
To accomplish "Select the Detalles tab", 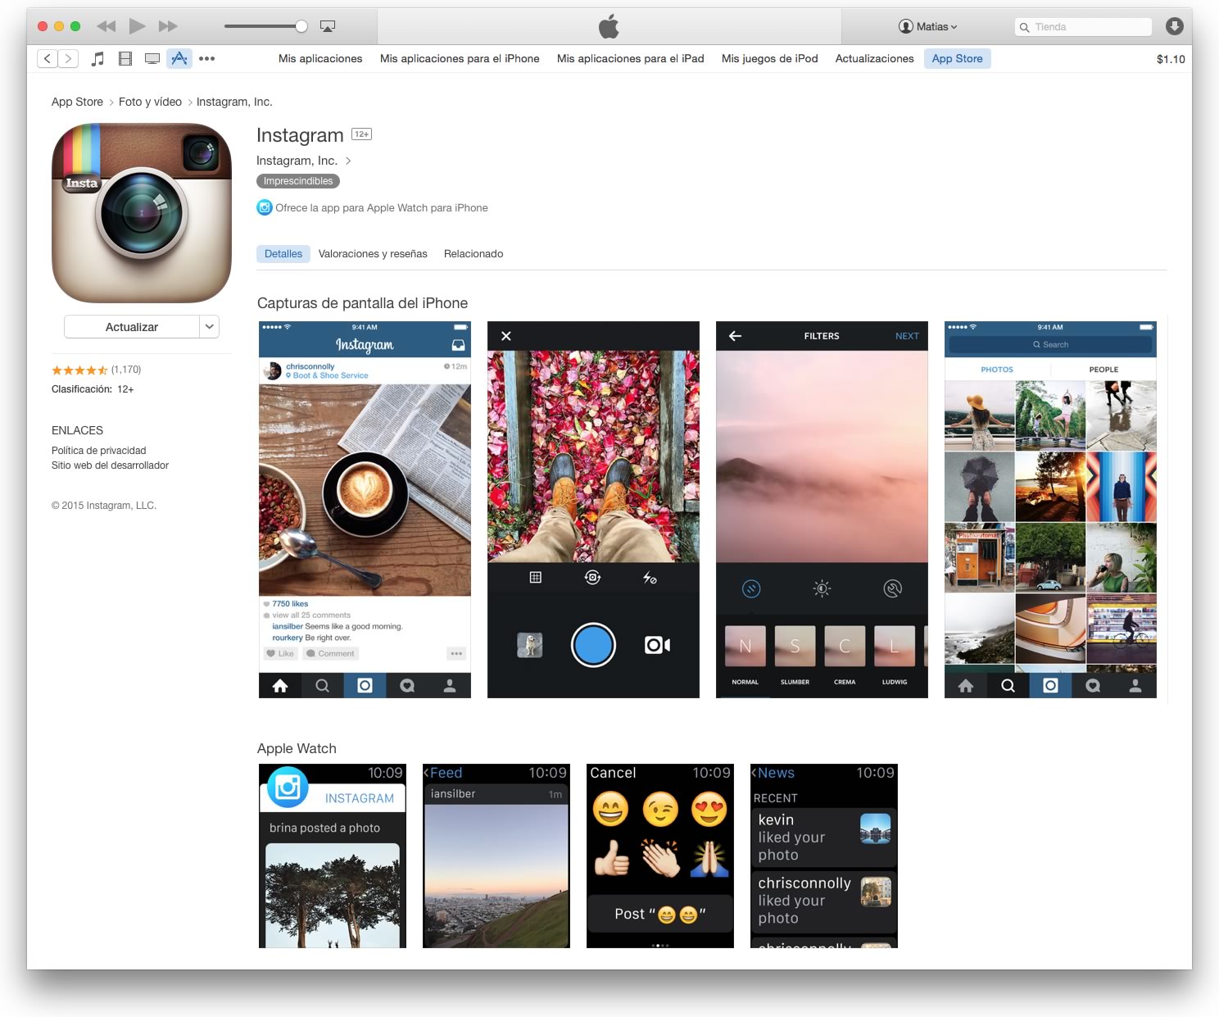I will click(283, 254).
